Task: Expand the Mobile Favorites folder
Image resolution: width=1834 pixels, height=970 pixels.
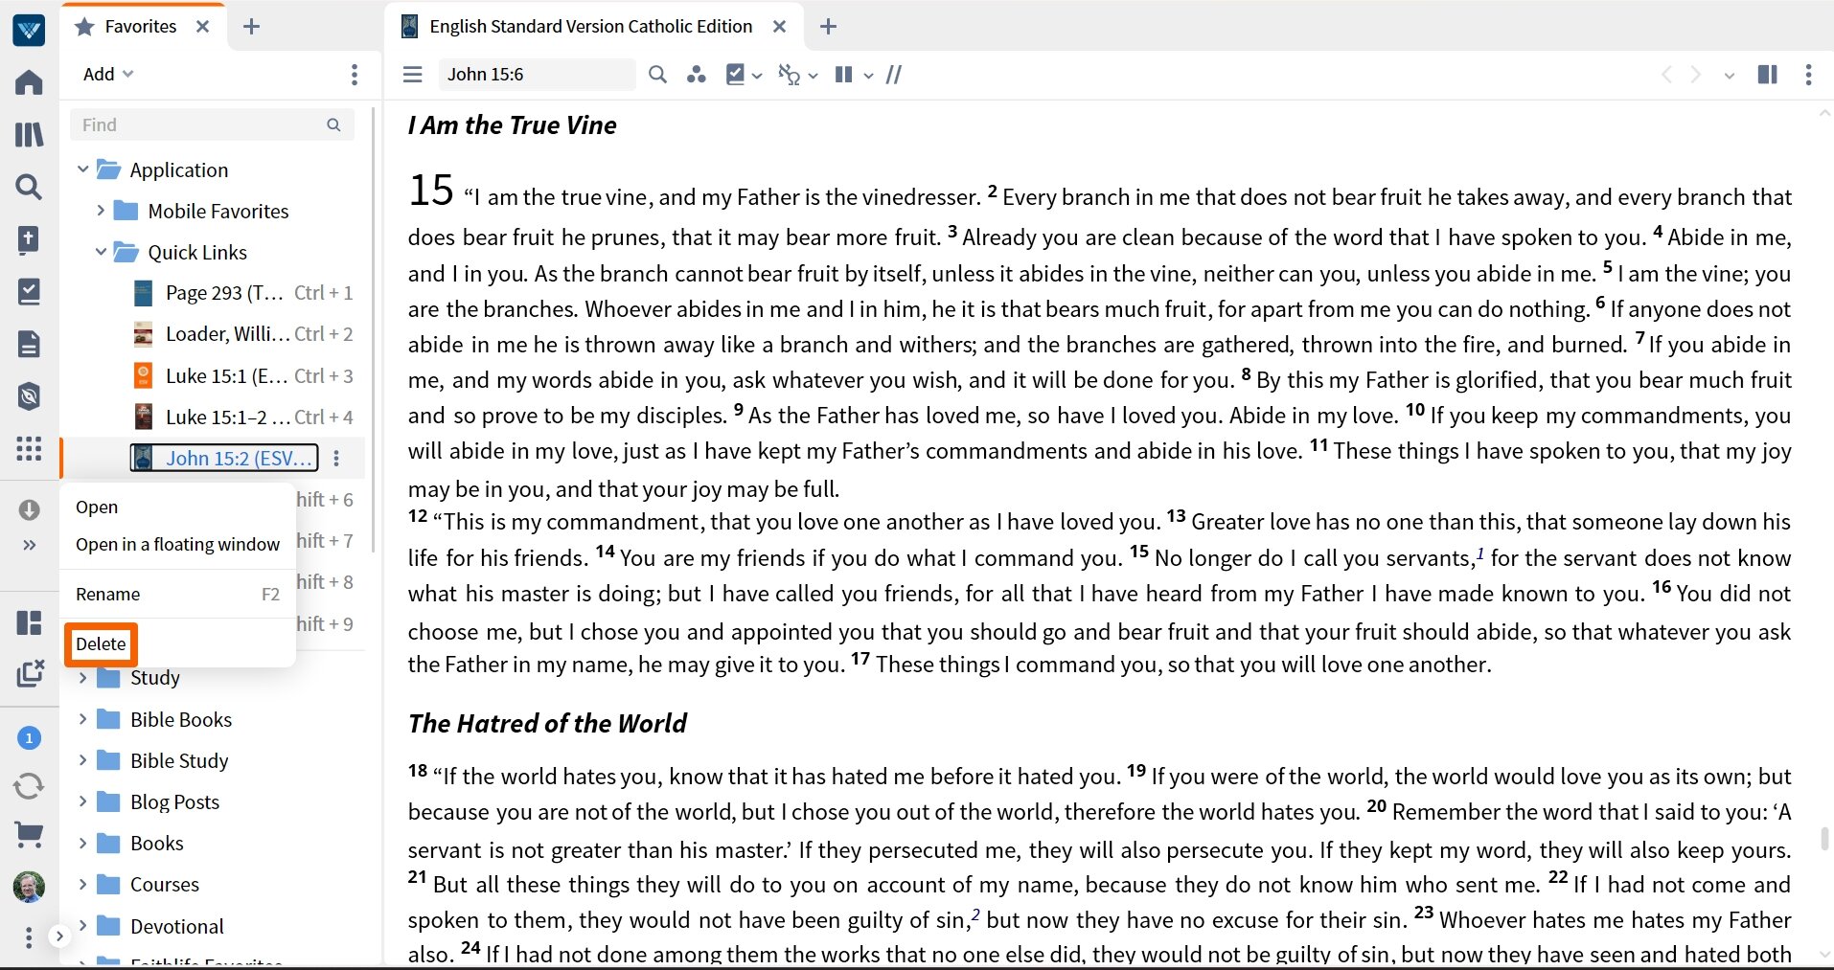Action: pyautogui.click(x=101, y=211)
